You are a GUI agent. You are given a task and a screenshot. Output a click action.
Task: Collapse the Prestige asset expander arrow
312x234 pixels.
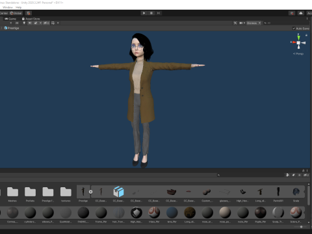[x=91, y=192]
